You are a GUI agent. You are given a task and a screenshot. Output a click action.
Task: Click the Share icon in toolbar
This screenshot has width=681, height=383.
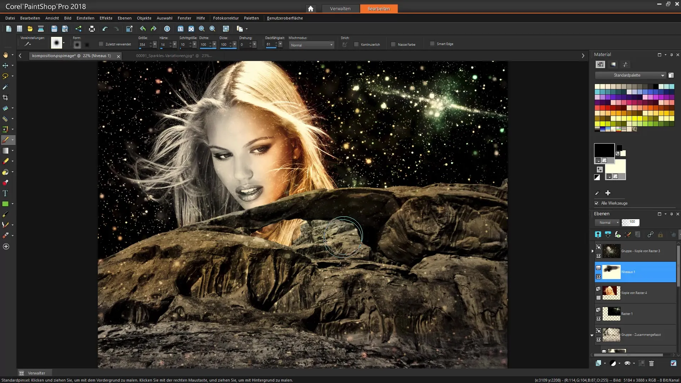click(78, 29)
